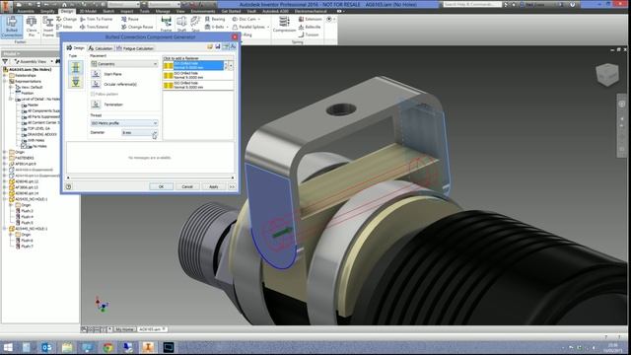Select the V-Belts generator tool
Image resolution: width=631 pixels, height=355 pixels.
tap(215, 27)
